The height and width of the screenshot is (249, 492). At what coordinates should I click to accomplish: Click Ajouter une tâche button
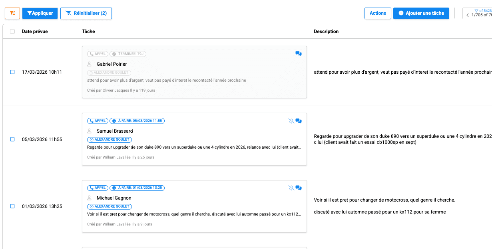421,13
